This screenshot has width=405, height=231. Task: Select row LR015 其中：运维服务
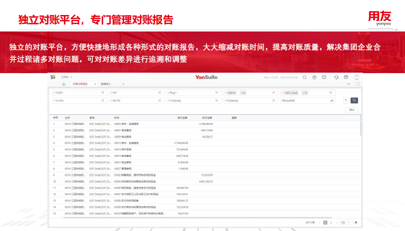pyautogui.click(x=205, y=143)
